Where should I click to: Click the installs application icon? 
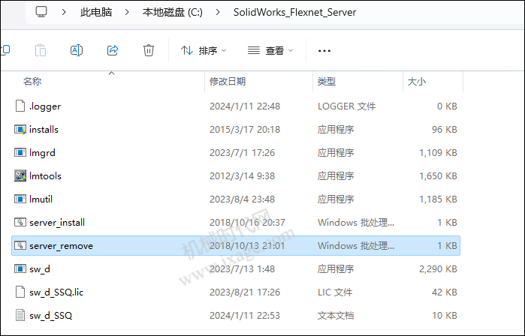pyautogui.click(x=20, y=130)
